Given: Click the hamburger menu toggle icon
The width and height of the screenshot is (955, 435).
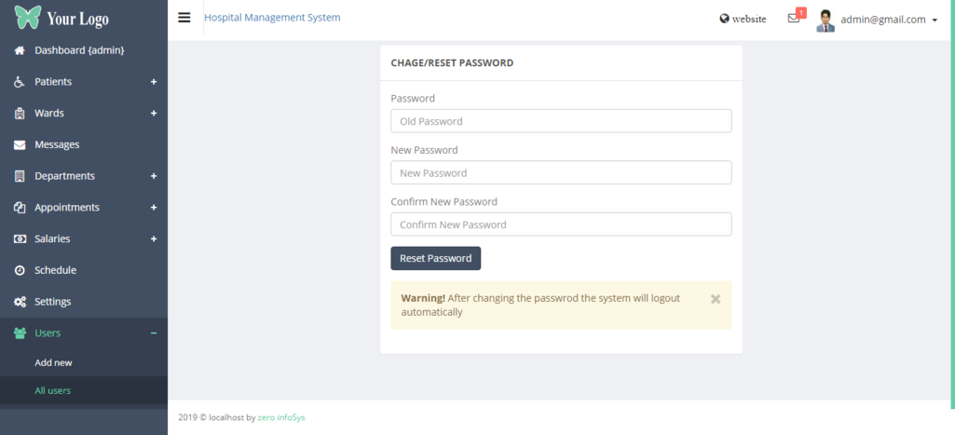Looking at the screenshot, I should 184,18.
